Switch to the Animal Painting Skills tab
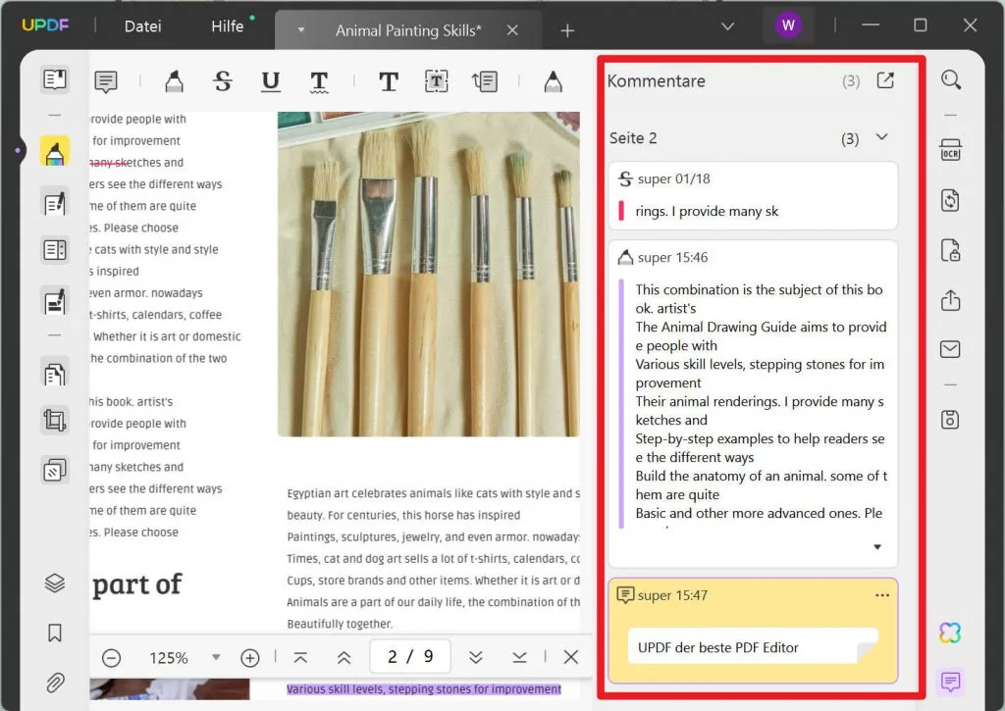This screenshot has width=1005, height=711. pos(408,29)
